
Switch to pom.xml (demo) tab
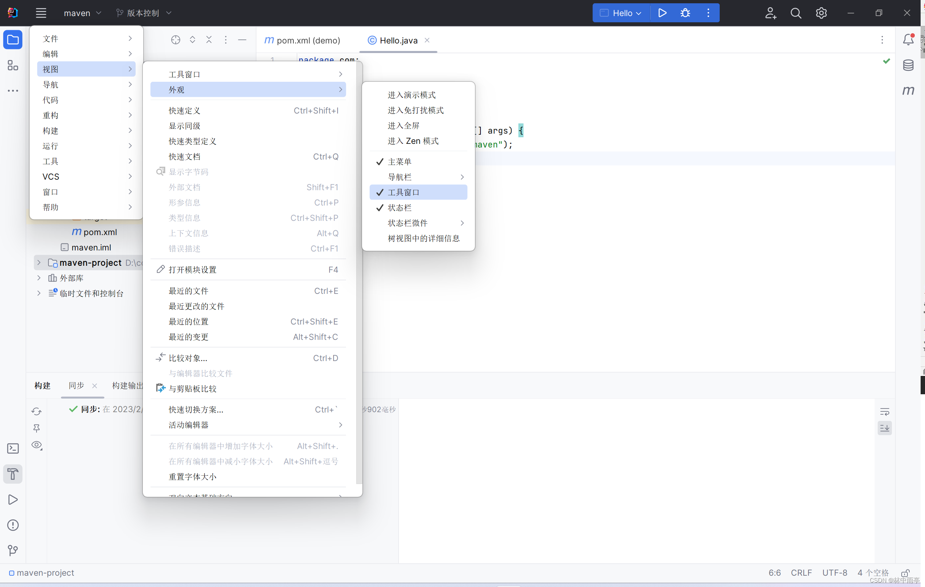click(x=302, y=40)
